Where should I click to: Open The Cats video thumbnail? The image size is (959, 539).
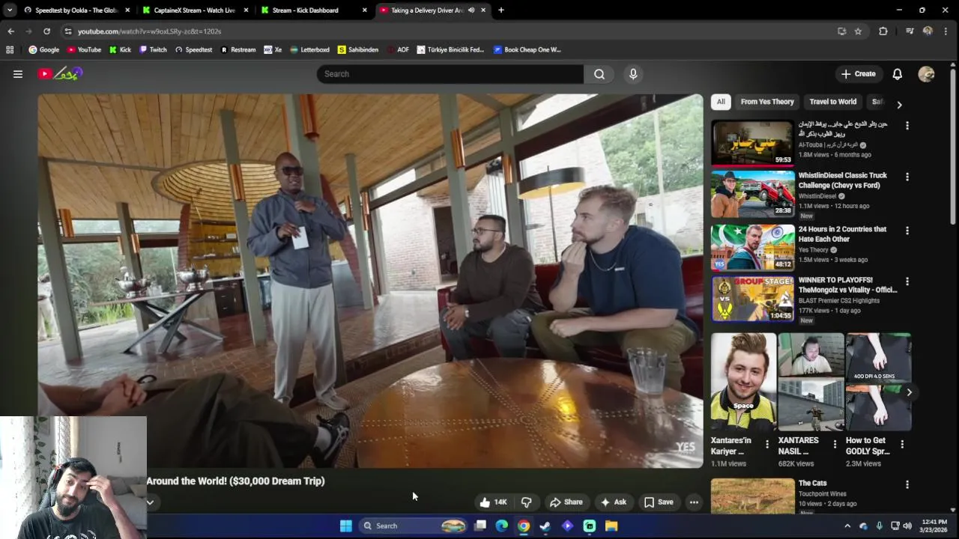click(x=752, y=496)
